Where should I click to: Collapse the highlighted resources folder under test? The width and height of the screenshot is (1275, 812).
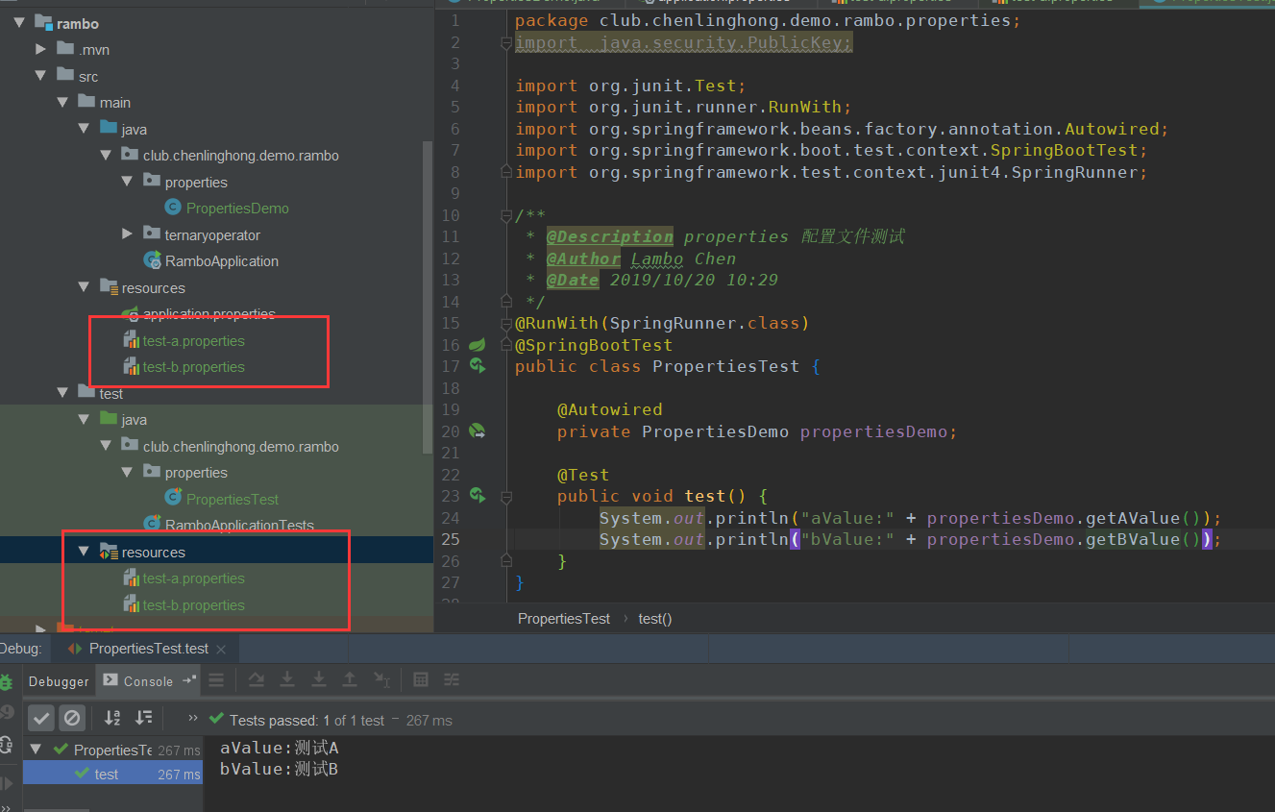point(84,552)
